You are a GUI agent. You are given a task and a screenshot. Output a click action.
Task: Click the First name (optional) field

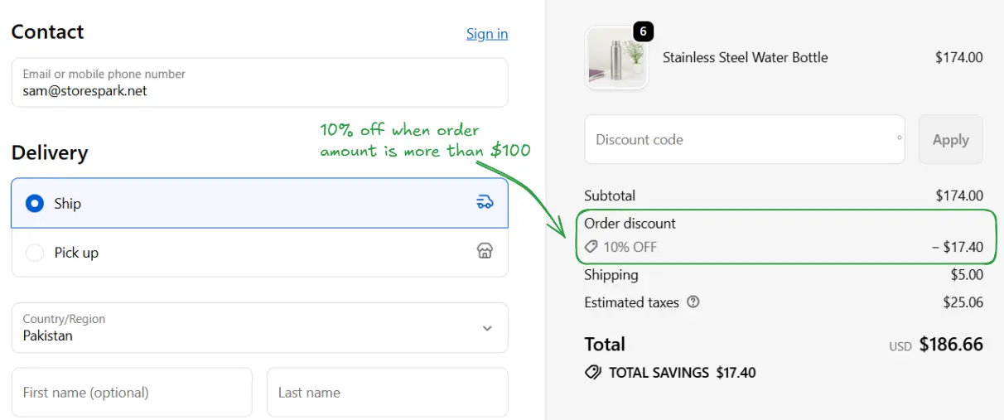[132, 393]
